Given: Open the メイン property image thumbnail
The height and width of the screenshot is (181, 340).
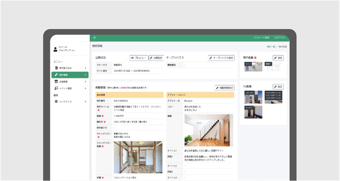Looking at the screenshot, I should click(253, 67).
